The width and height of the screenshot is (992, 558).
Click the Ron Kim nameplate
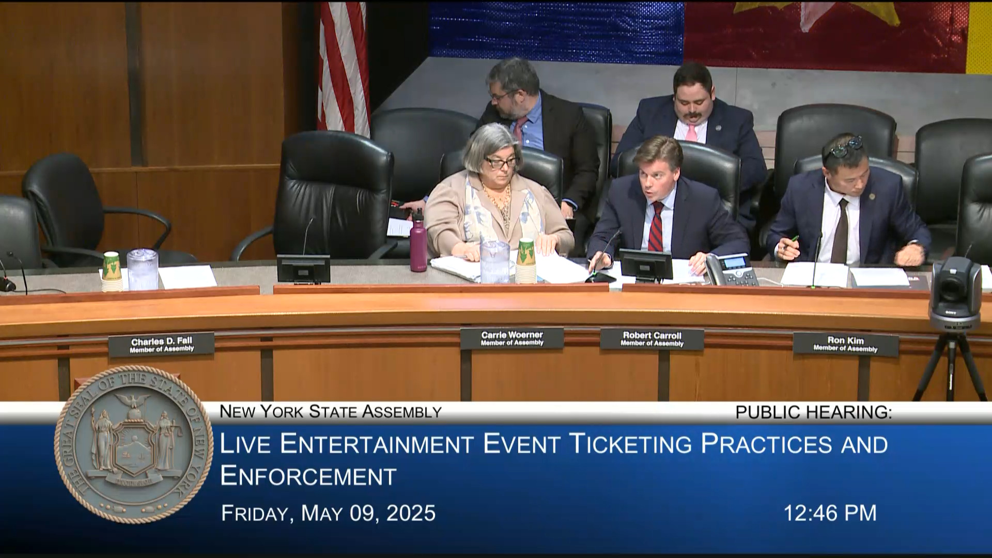tap(845, 344)
